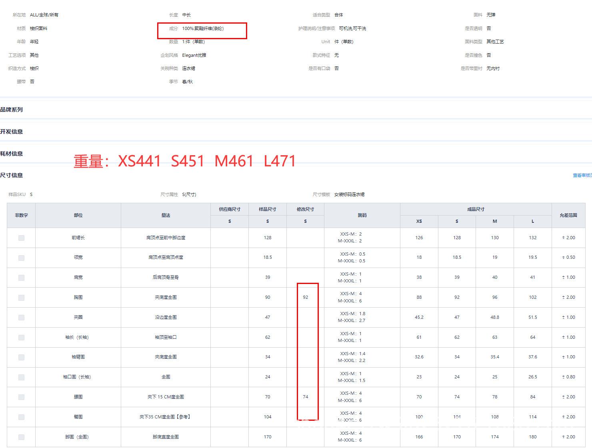The height and width of the screenshot is (448, 592).
Task: Open the 查看审版 link
Action: 582,175
